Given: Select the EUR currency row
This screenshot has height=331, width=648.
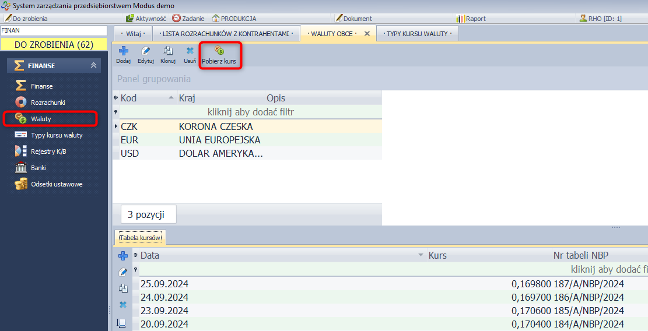Looking at the screenshot, I should pyautogui.click(x=219, y=140).
